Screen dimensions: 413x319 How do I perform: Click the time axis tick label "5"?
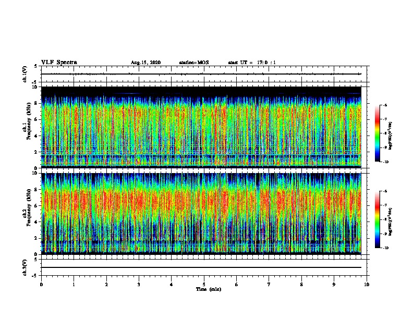pos(204,285)
